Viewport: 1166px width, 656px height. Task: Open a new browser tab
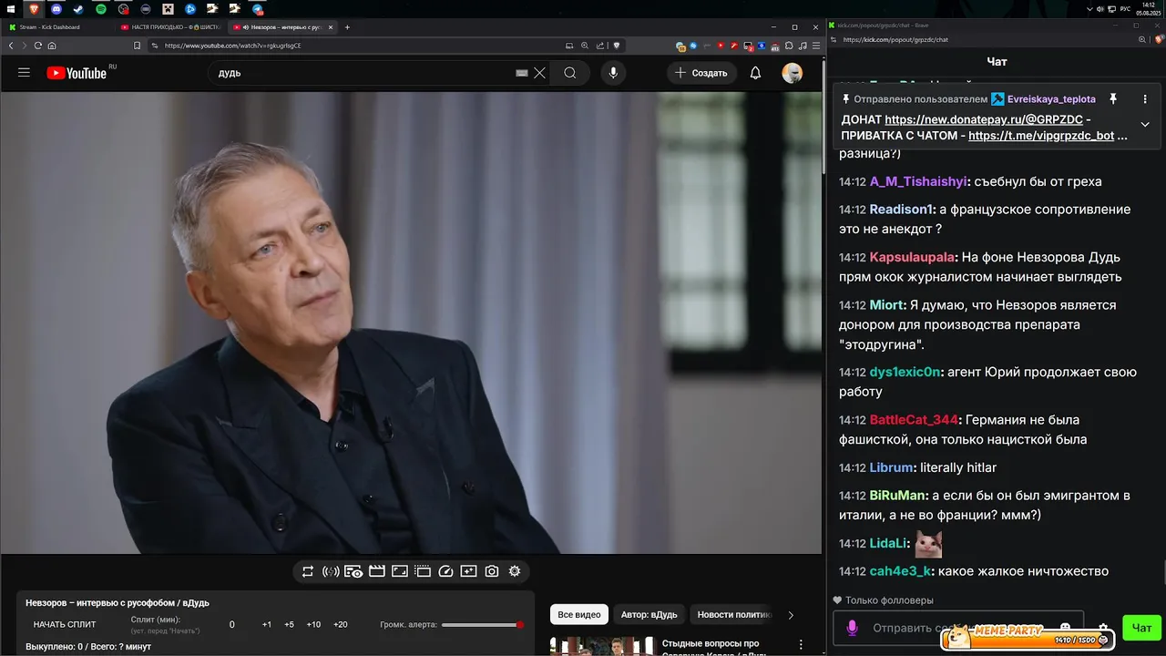pyautogui.click(x=347, y=27)
